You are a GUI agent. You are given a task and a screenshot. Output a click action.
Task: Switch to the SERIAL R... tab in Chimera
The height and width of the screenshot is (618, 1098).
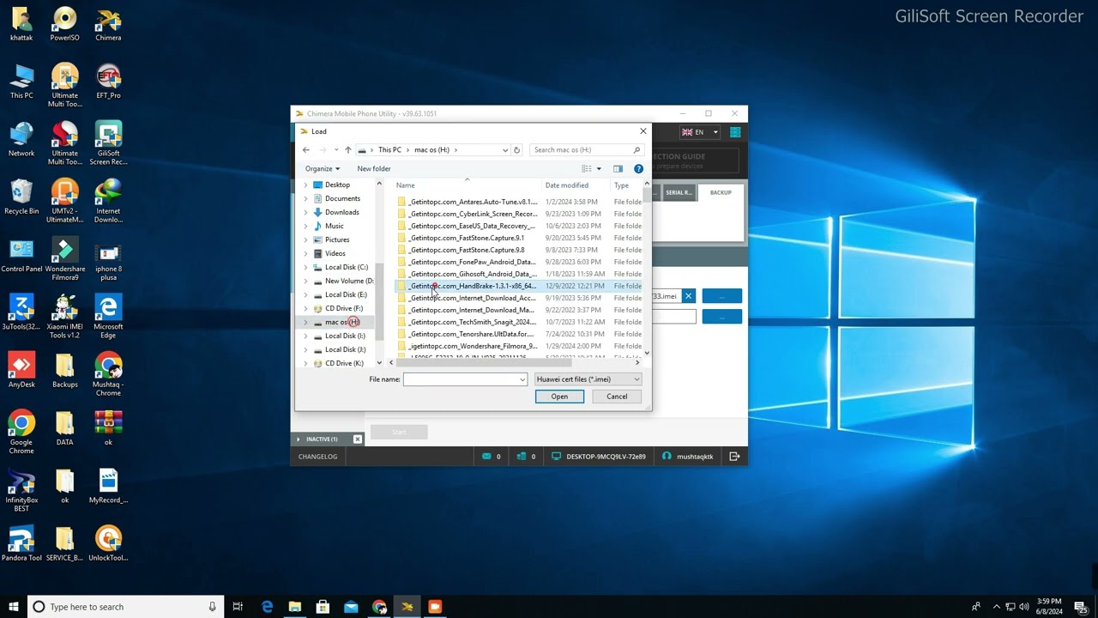[x=679, y=192]
